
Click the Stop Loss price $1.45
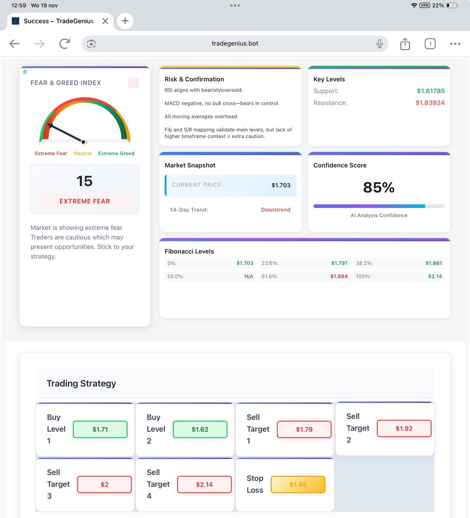point(298,484)
